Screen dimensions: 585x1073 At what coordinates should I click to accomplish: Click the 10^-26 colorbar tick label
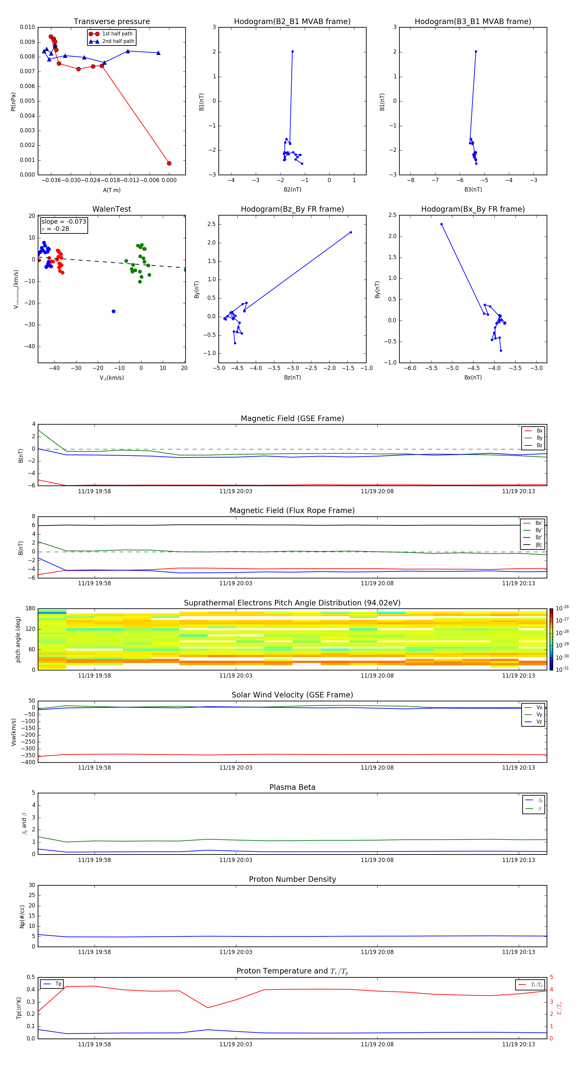[x=562, y=608]
